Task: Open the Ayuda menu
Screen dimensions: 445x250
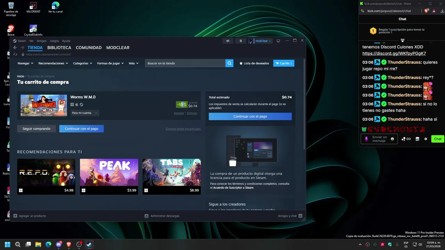Action: click(66, 41)
